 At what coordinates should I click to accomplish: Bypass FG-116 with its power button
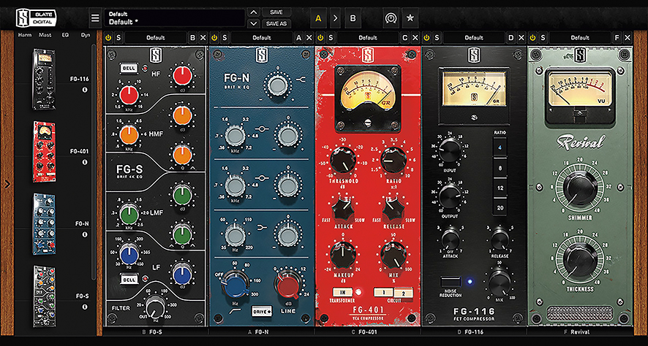coord(426,38)
